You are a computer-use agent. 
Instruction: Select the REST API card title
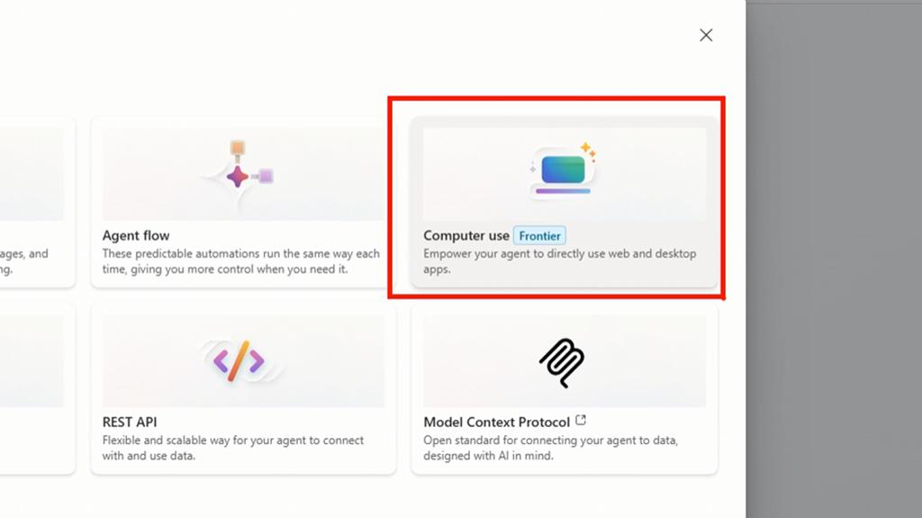(130, 423)
